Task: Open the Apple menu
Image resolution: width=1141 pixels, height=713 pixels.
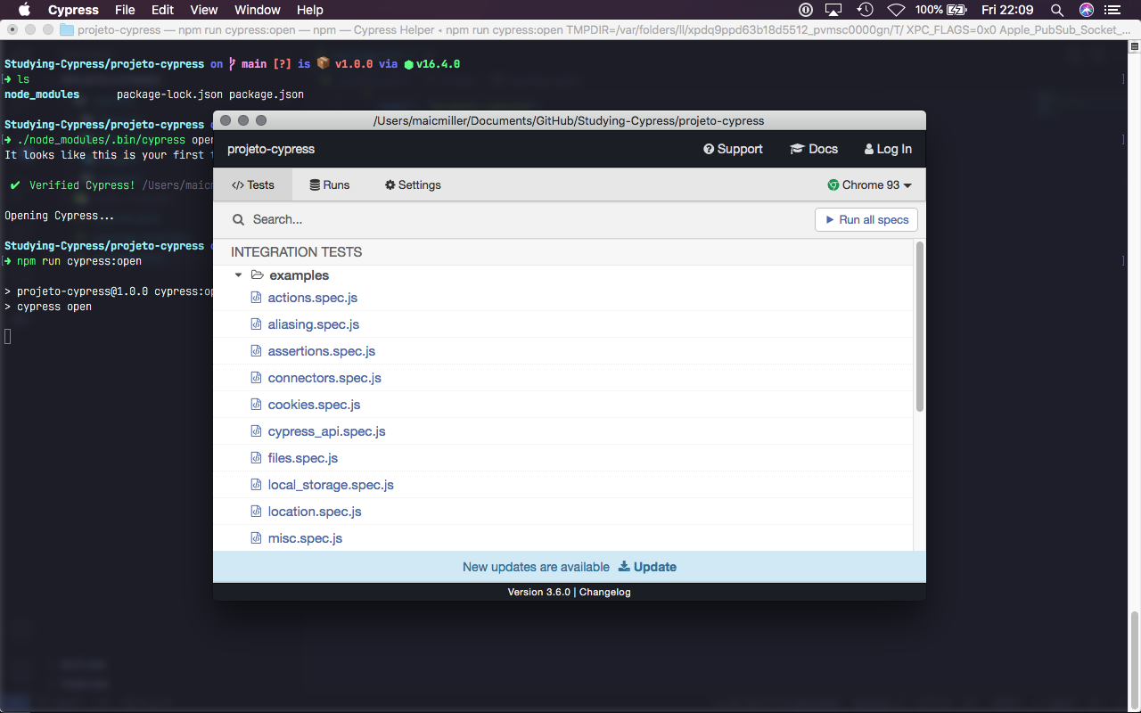Action: [24, 10]
